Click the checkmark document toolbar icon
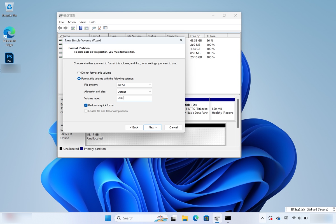This screenshot has width=336, height=224. 100,28
